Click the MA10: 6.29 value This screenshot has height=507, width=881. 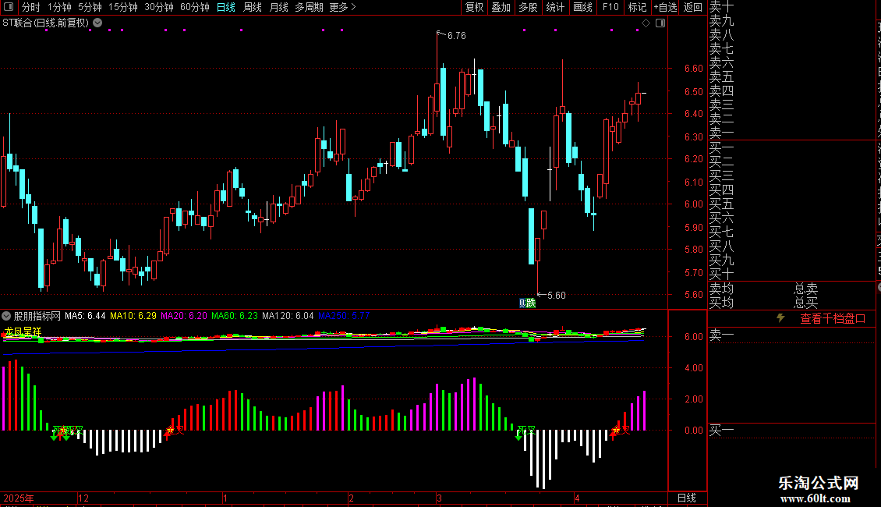tap(133, 316)
